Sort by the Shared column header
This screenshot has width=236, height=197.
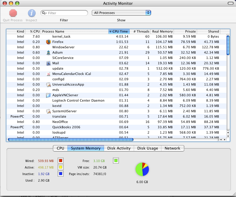tap(208, 31)
